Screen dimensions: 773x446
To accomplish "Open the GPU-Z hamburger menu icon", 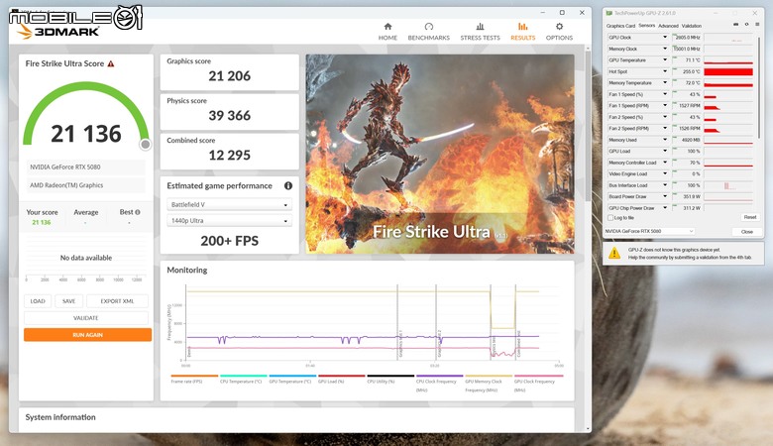I will tap(758, 25).
